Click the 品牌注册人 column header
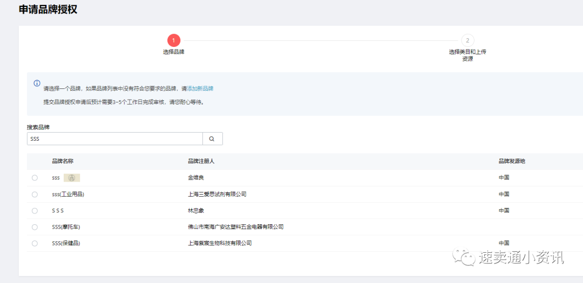583x283 pixels. (x=201, y=161)
